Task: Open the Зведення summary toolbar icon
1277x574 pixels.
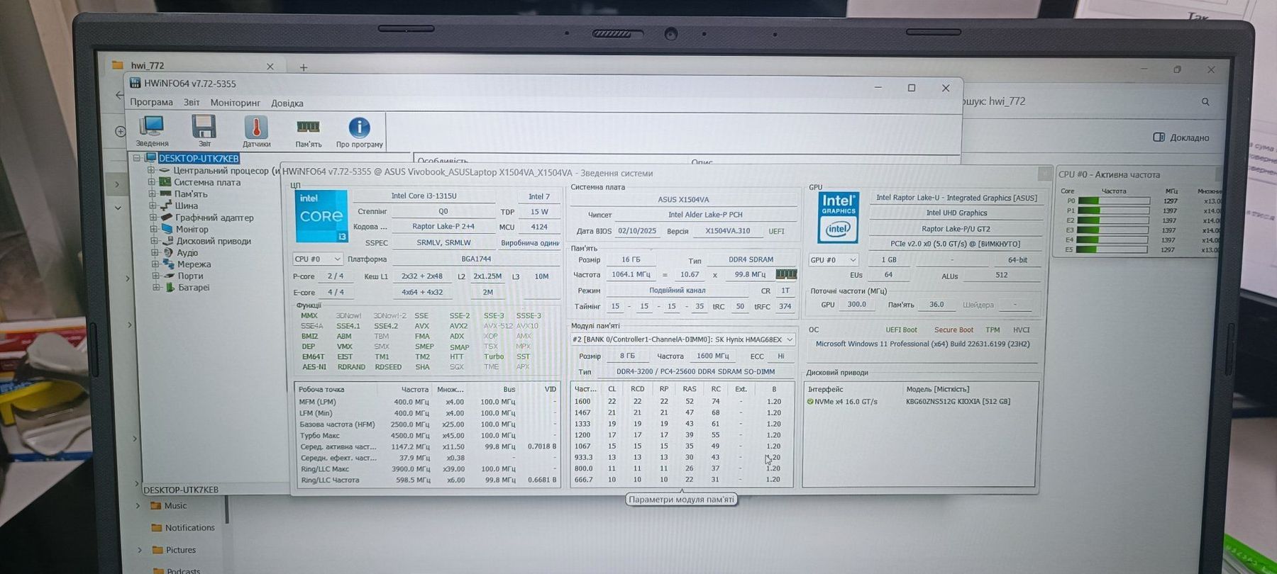Action: click(x=152, y=128)
